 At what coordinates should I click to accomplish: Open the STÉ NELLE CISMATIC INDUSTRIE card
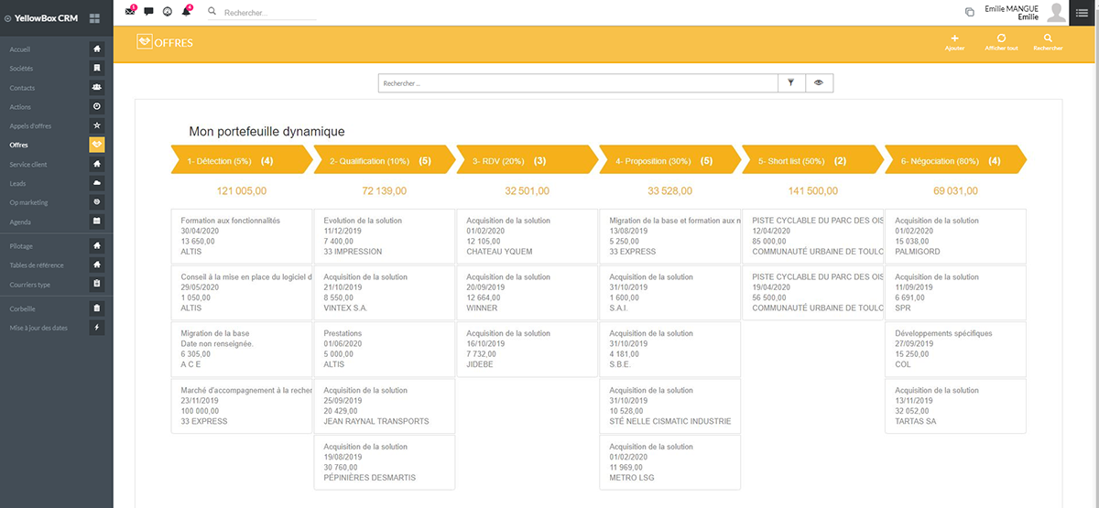tap(670, 405)
